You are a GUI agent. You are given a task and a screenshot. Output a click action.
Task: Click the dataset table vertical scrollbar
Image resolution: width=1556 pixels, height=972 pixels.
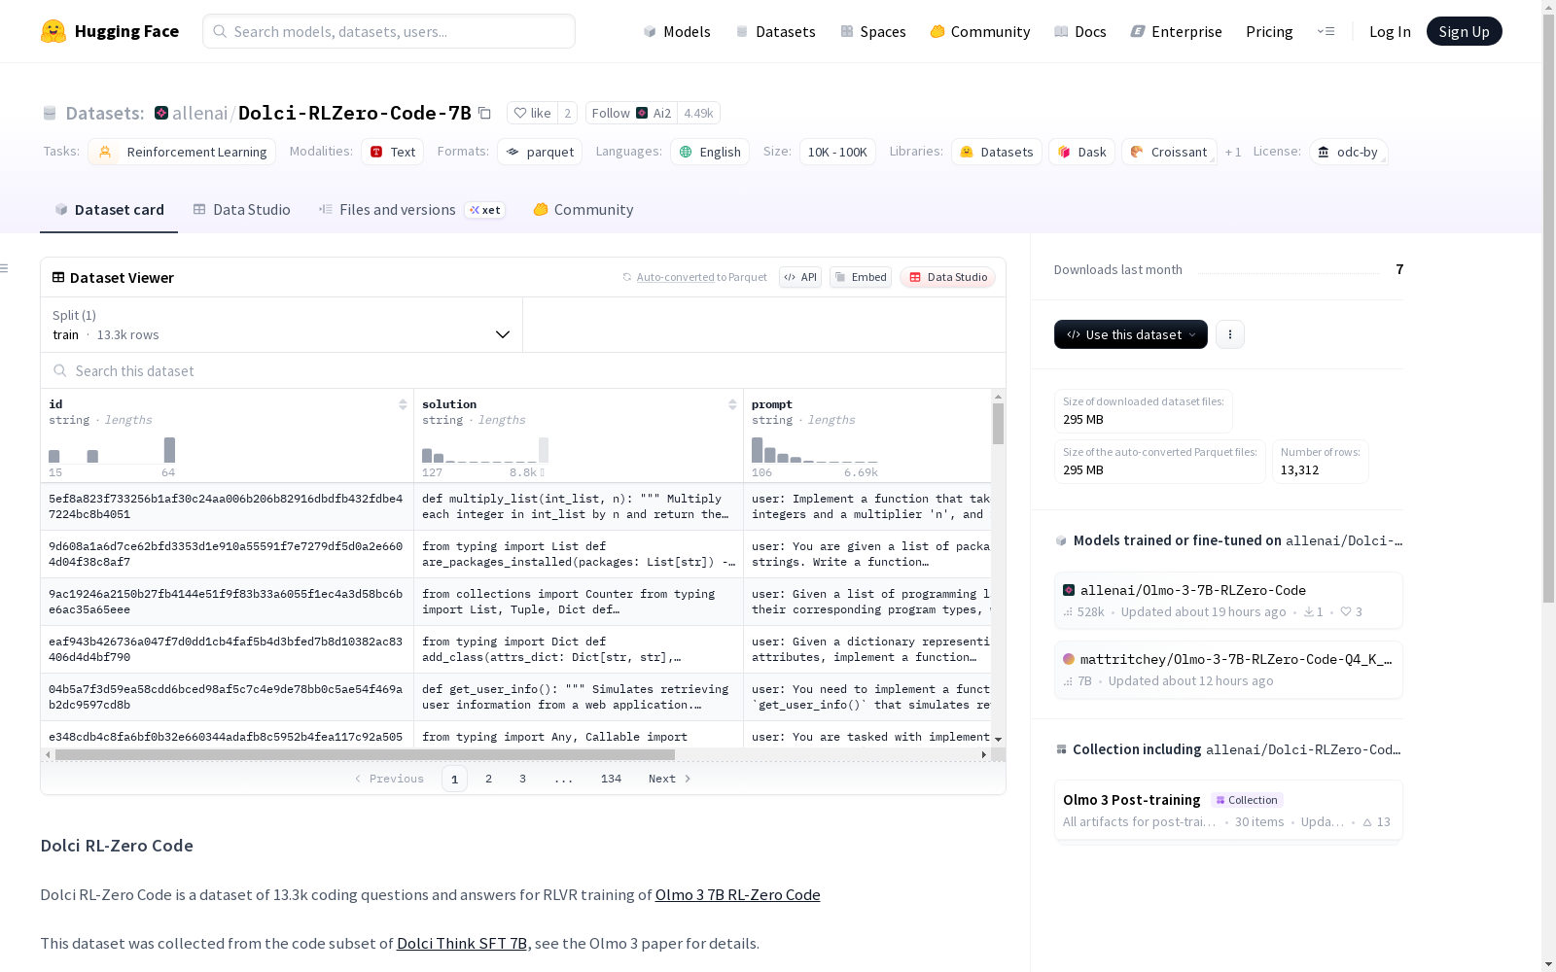coord(998,424)
